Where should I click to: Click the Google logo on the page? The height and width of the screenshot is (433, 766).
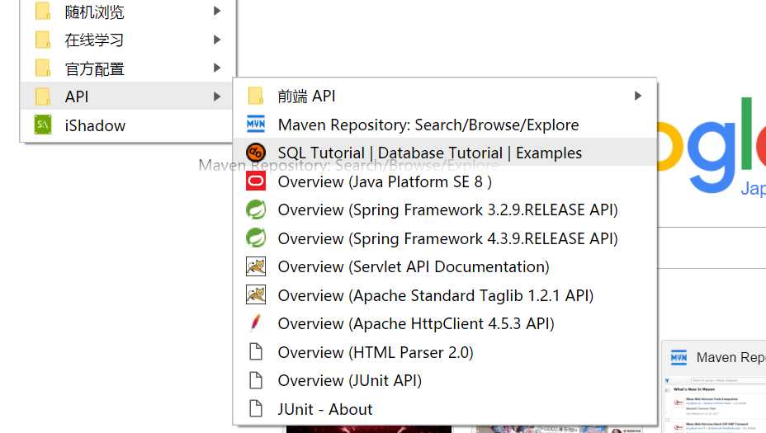coord(712,147)
